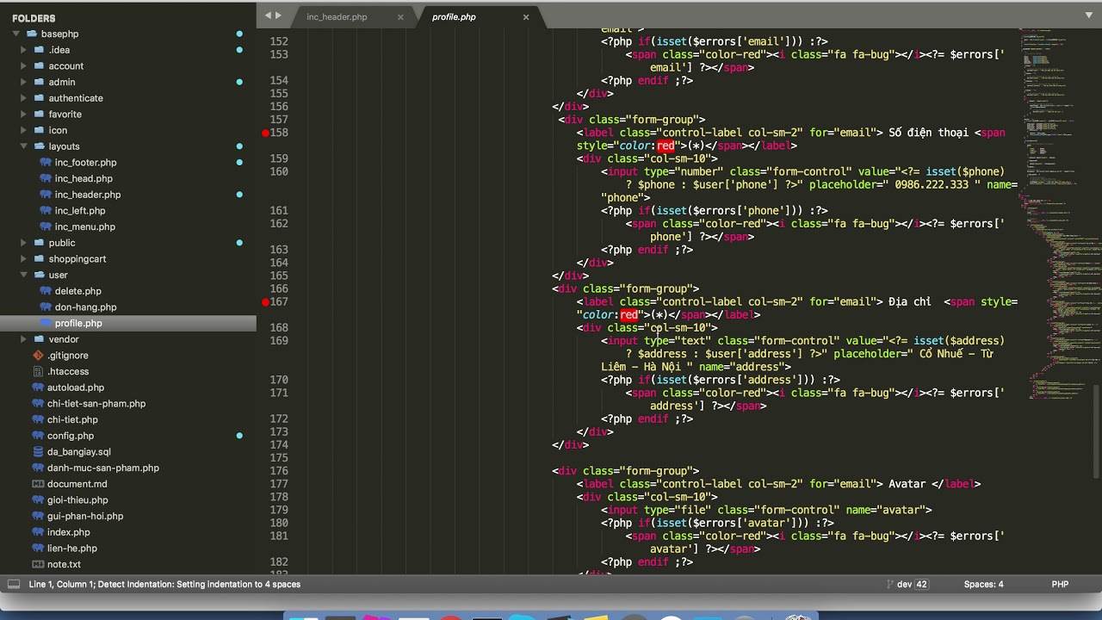Screen dimensions: 1102x620
Task: Select the sidebar icon of inc_header.php
Action: (47, 195)
